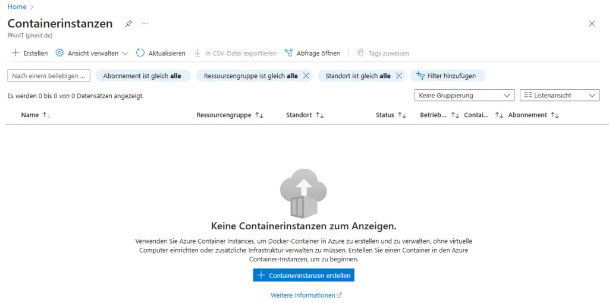Click the Erstellen plus button

click(30, 53)
